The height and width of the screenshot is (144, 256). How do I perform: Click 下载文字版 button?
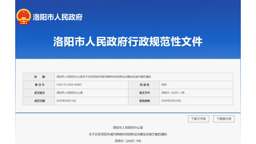(x=198, y=119)
